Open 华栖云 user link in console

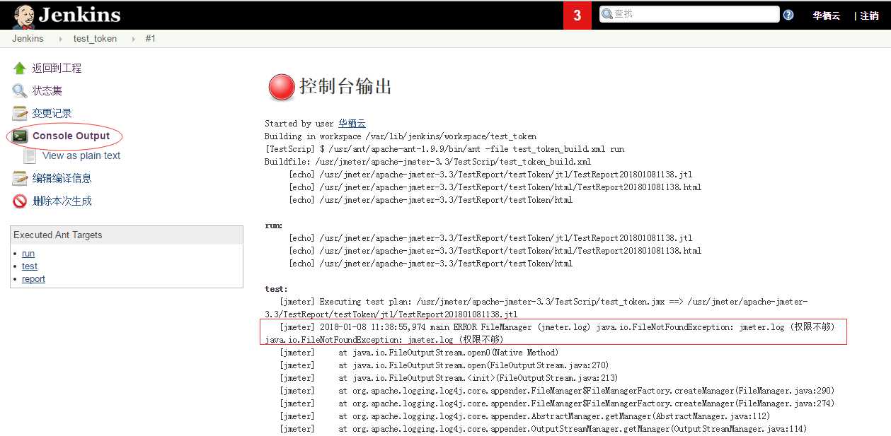tap(352, 124)
